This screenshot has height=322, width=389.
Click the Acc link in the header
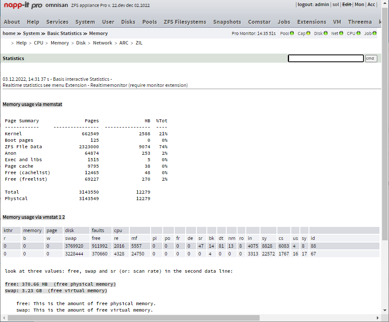pos(371,4)
